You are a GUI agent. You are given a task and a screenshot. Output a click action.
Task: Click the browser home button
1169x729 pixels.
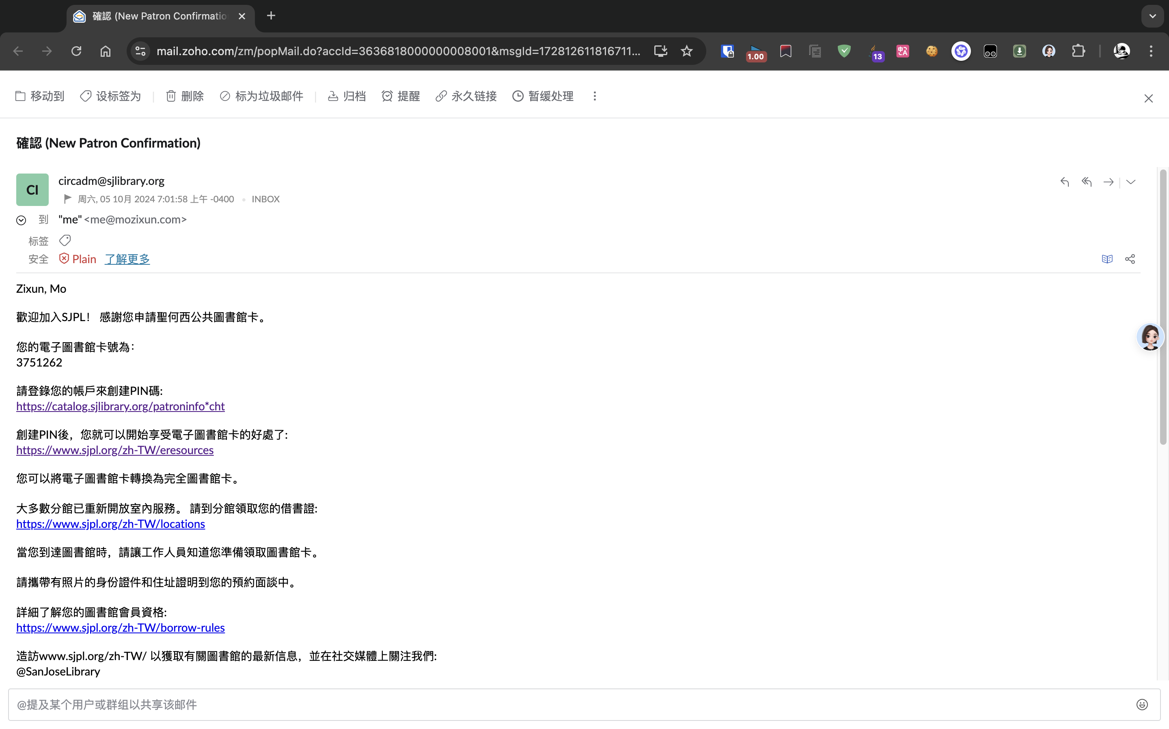pos(105,51)
